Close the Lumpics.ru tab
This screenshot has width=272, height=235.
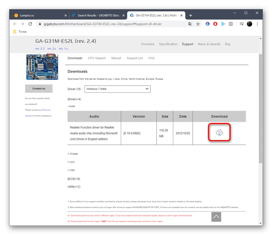pyautogui.click(x=66, y=15)
